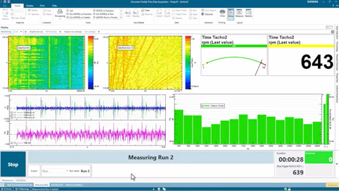Screen dimensions: 339x191
Task: Open display settings gear icon
Action: (333, 32)
